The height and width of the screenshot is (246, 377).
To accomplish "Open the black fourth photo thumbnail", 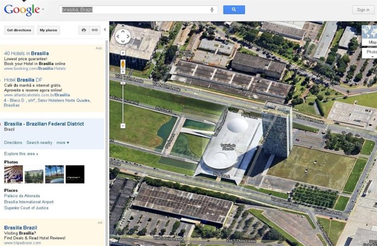I will 75,174.
